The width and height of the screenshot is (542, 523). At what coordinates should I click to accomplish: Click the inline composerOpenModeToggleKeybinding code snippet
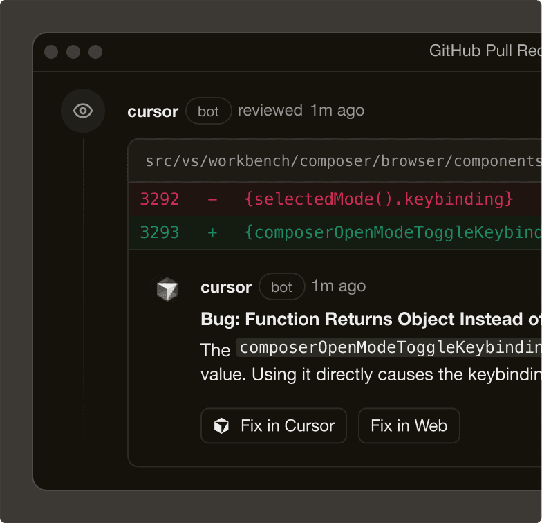389,347
